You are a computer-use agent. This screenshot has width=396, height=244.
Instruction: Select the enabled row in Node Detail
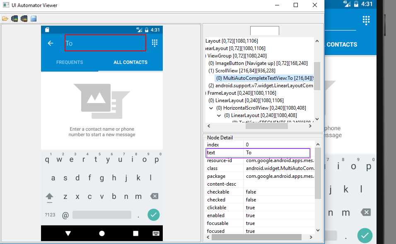click(260, 215)
